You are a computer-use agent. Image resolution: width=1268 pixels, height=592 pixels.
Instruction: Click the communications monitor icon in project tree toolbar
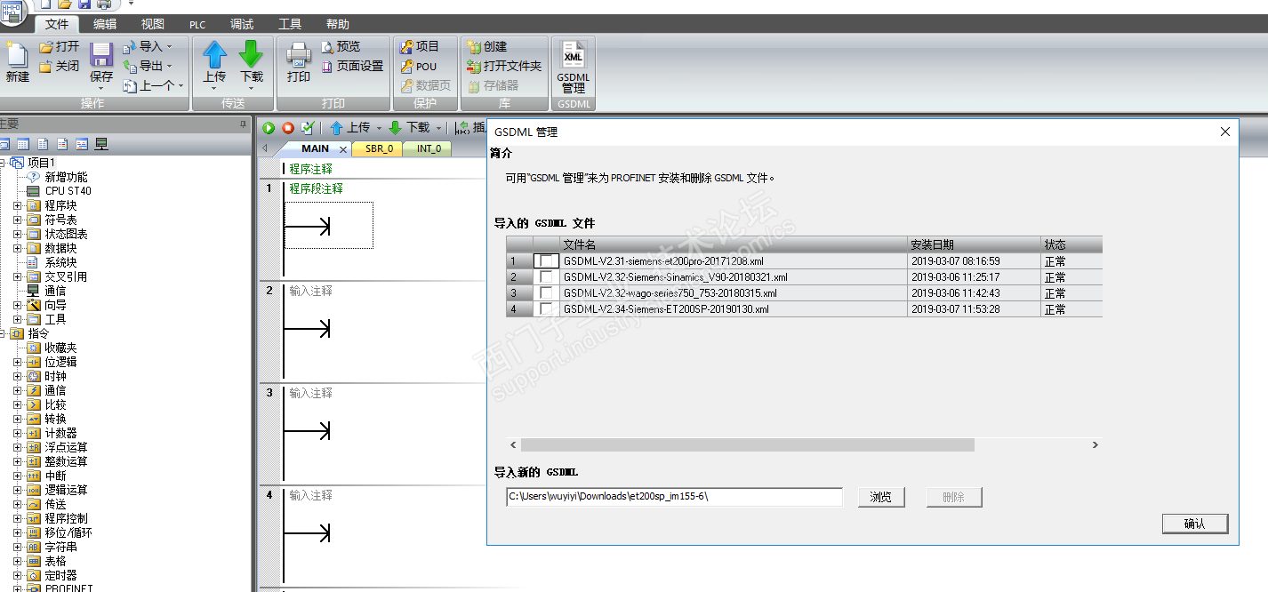101,144
